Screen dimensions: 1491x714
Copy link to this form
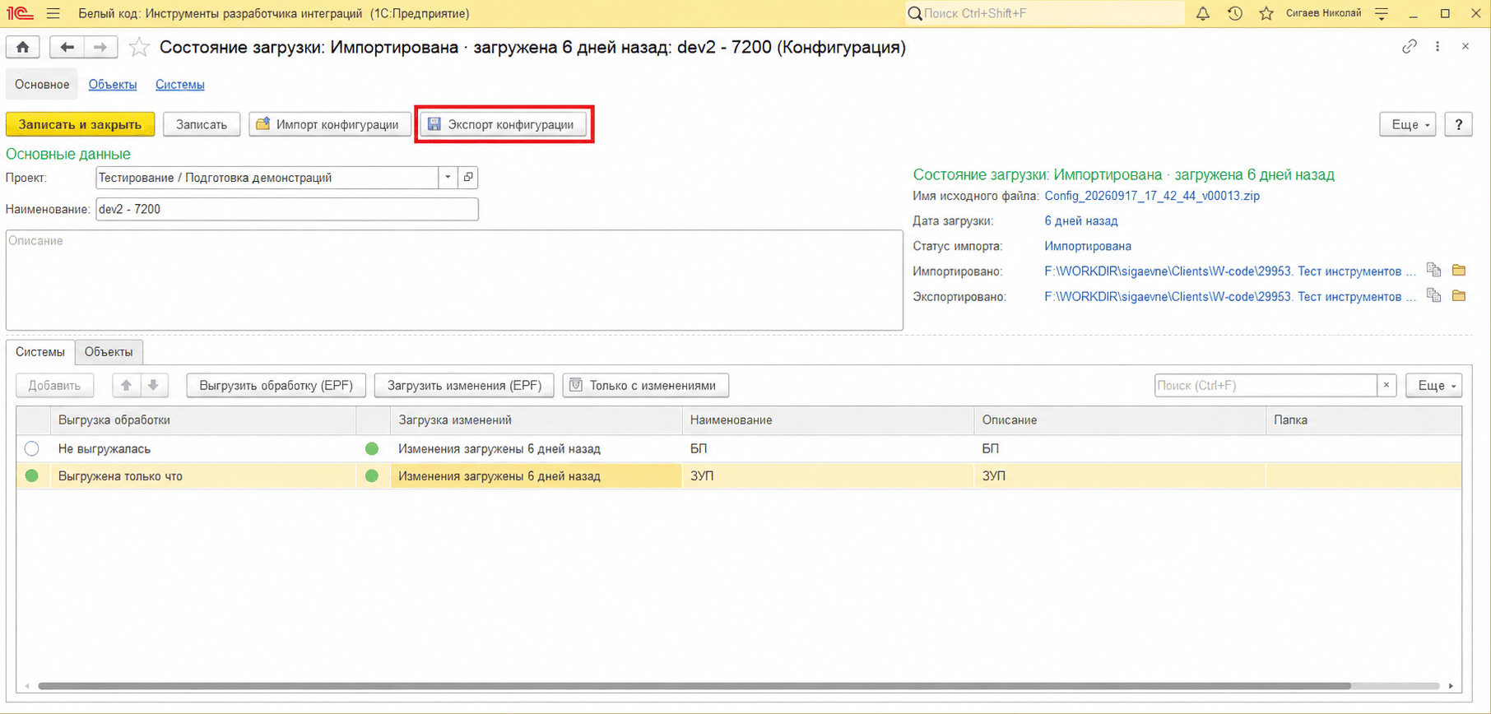[1410, 47]
